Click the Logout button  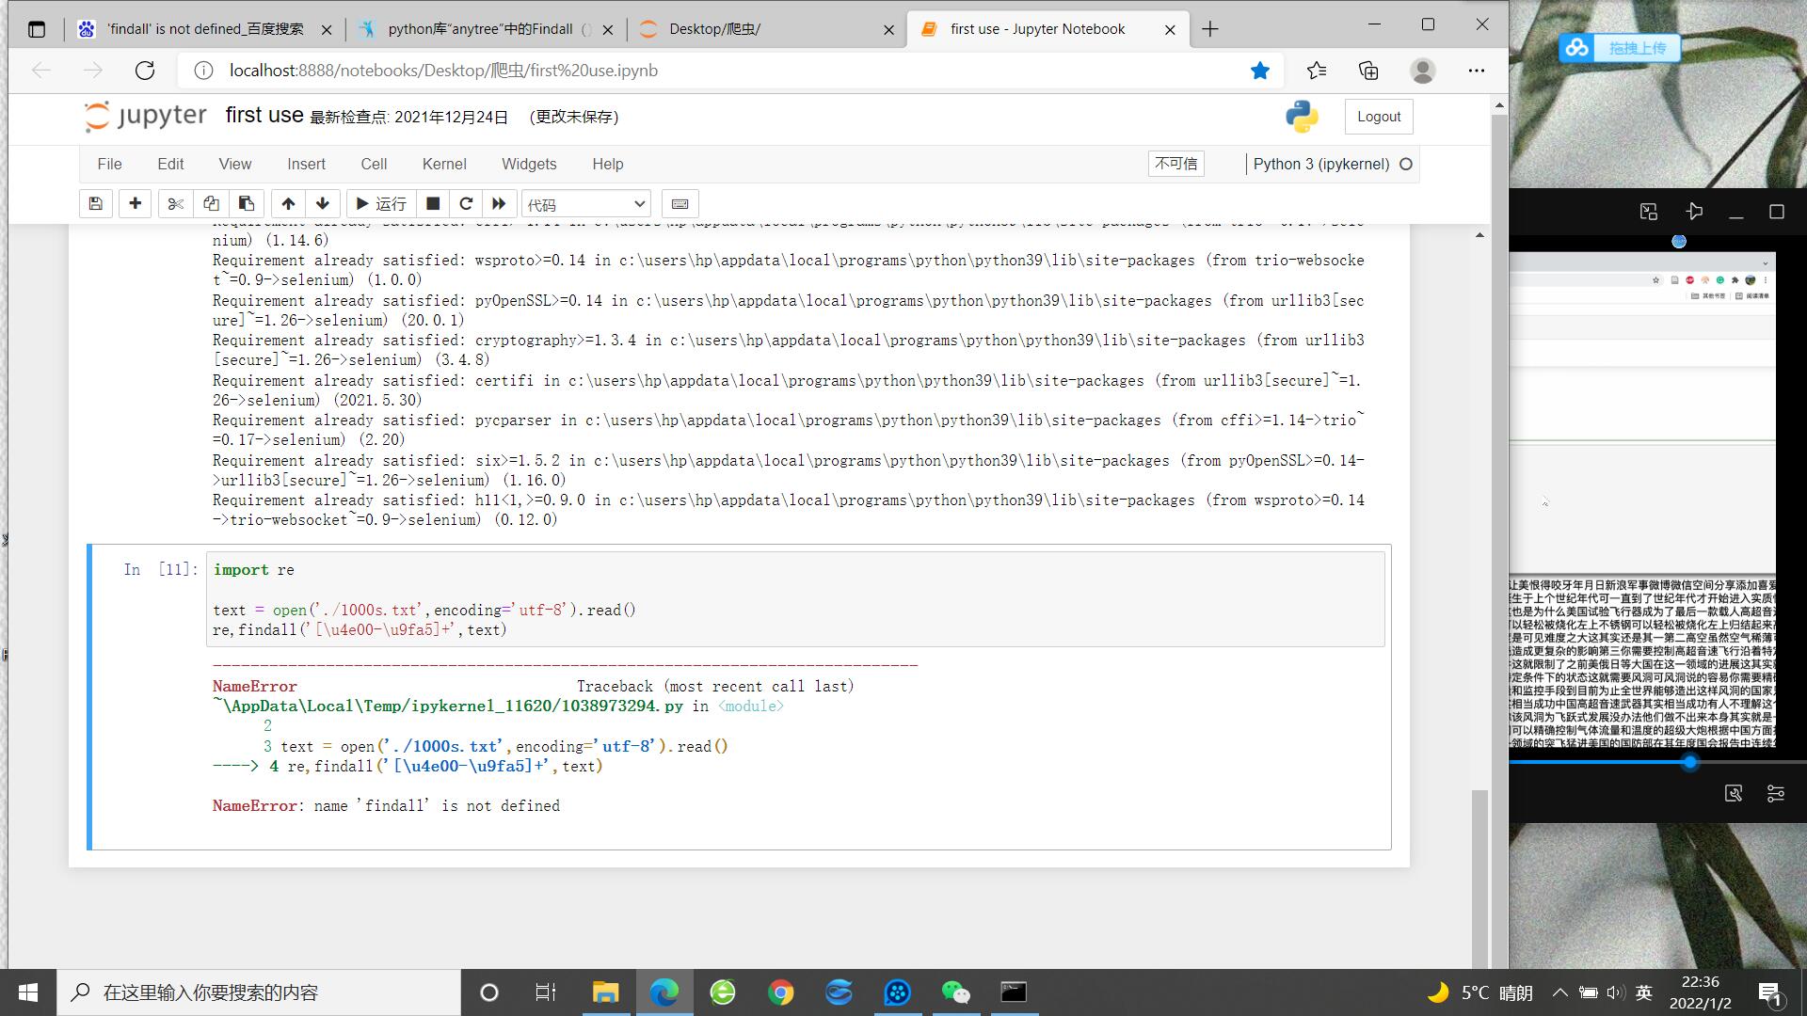tap(1378, 116)
